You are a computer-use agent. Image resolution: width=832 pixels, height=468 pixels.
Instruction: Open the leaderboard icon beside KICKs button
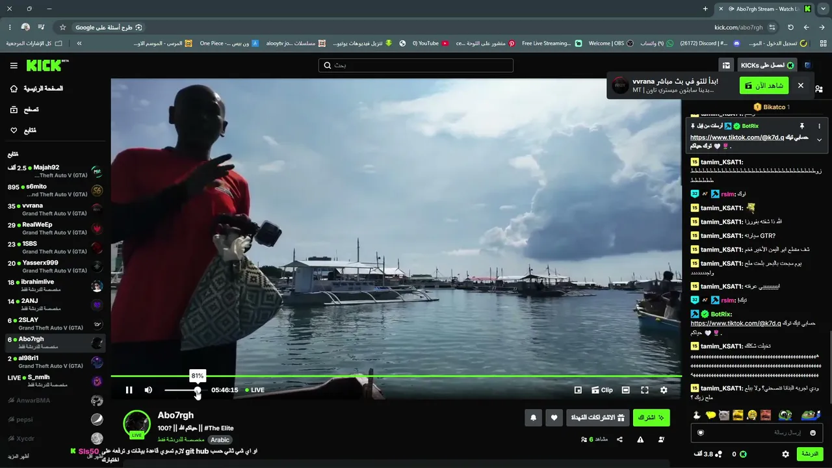click(726, 65)
